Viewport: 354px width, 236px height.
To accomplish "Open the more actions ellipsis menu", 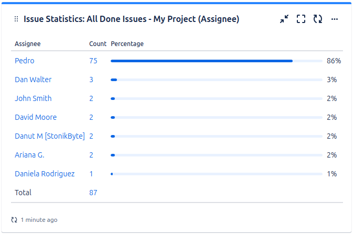I will pyautogui.click(x=335, y=19).
